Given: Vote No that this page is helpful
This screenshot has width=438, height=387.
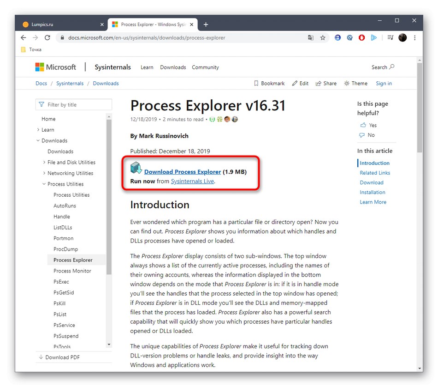Looking at the screenshot, I should point(367,135).
